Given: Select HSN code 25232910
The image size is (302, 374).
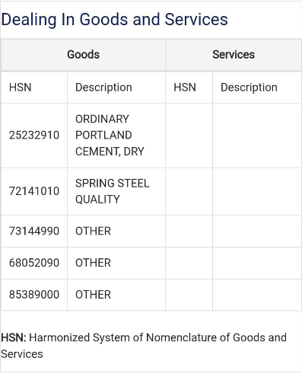Looking at the screenshot, I should (x=34, y=135).
